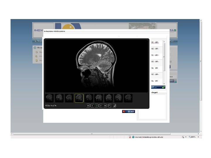Close the preview with Chiudi button
Viewport: 211px width, 158px height.
click(x=129, y=111)
